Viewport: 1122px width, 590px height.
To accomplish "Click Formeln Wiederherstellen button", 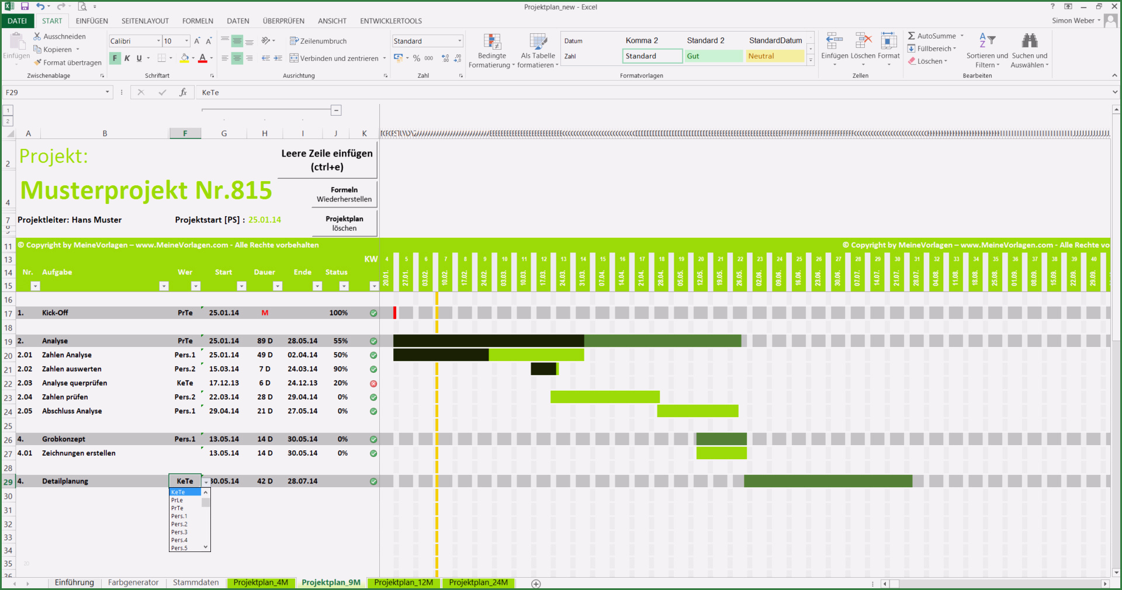I will [x=344, y=195].
